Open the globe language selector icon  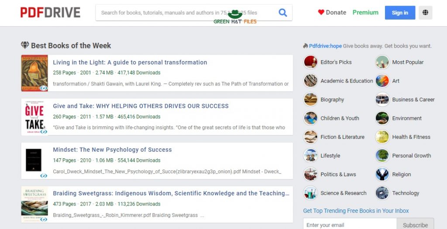click(425, 13)
